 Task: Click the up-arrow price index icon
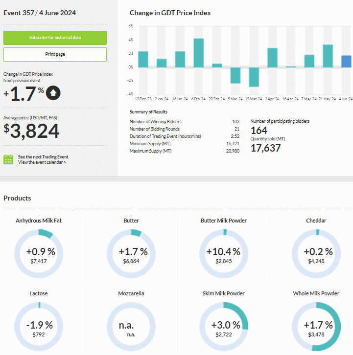(x=53, y=93)
